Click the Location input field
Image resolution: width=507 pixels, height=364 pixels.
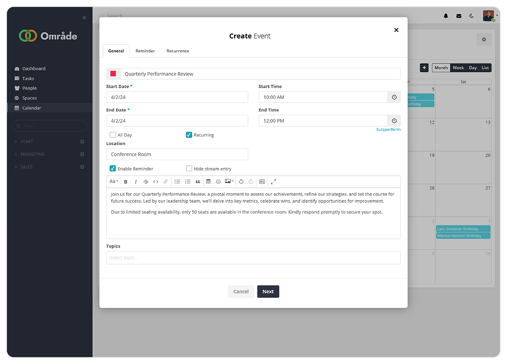pyautogui.click(x=177, y=154)
